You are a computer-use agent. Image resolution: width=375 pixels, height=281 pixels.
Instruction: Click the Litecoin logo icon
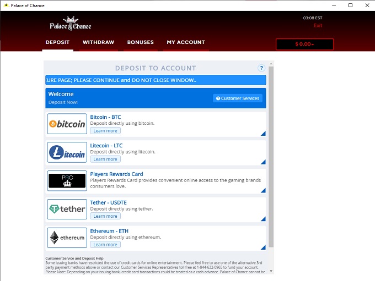click(67, 152)
